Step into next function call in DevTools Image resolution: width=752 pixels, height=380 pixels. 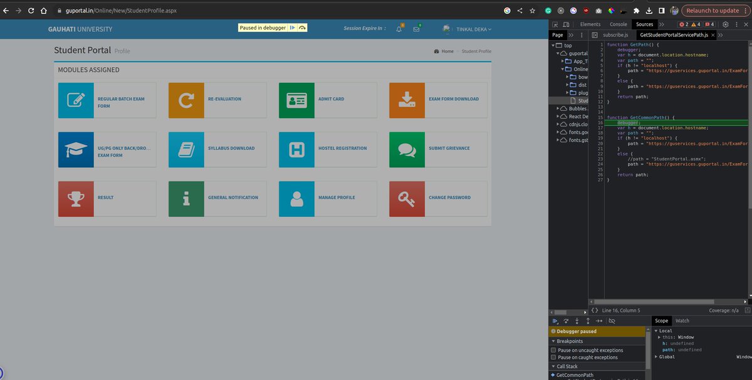(x=577, y=320)
